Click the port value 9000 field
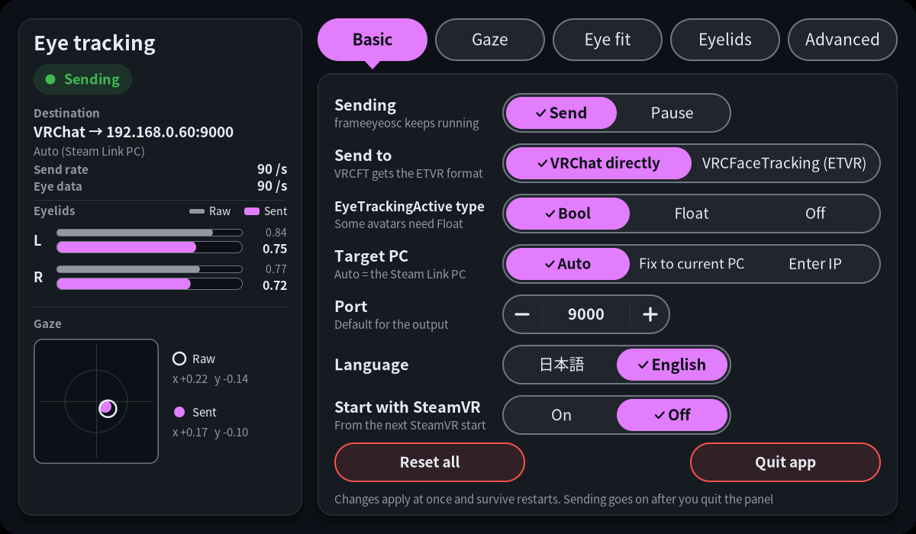This screenshot has width=916, height=534. coord(586,314)
